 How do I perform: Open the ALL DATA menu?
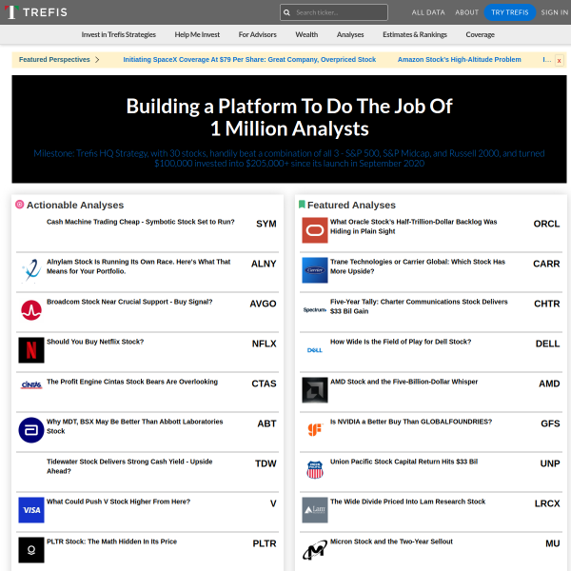[428, 12]
